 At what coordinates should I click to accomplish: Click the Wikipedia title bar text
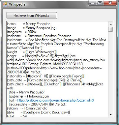click(x=17, y=4)
